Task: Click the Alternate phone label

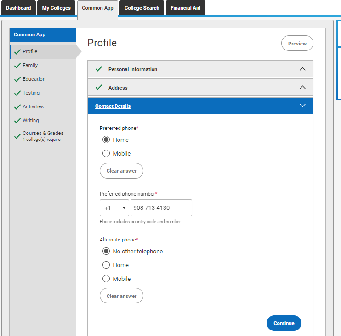Action: [119, 240]
